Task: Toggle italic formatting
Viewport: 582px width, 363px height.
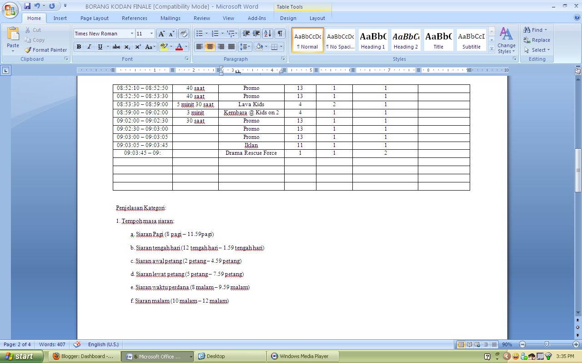Action: click(89, 47)
